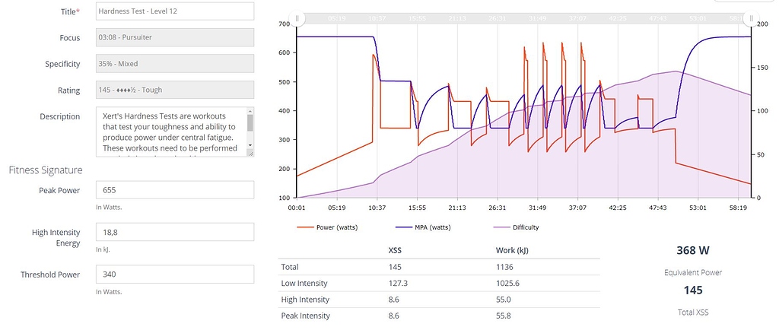Click the High Intensity Energy input field
The height and width of the screenshot is (330, 779).
pos(175,233)
